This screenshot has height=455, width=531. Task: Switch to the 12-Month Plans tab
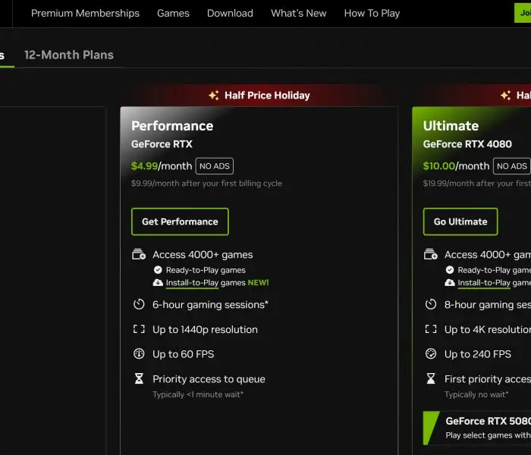69,55
